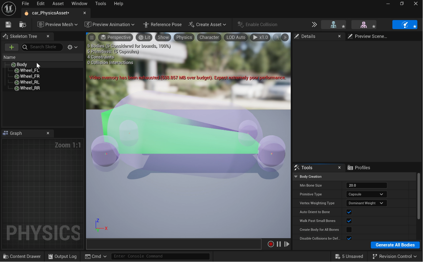
Task: Click the Search Skeleton Tree field
Action: (42, 47)
